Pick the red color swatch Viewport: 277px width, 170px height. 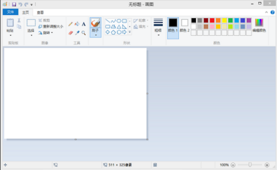(212, 20)
